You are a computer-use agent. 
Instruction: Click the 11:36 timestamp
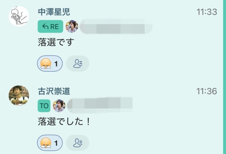(207, 91)
